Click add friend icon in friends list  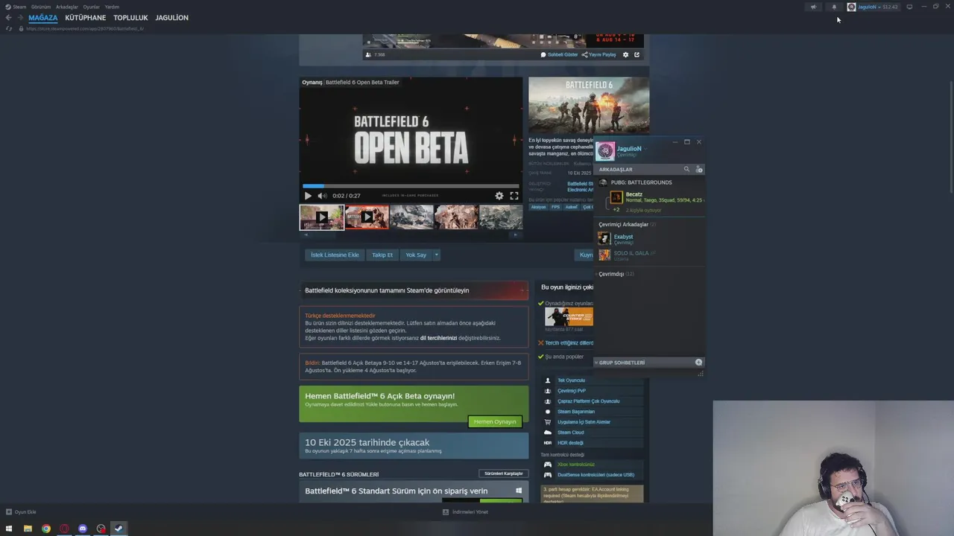698,169
